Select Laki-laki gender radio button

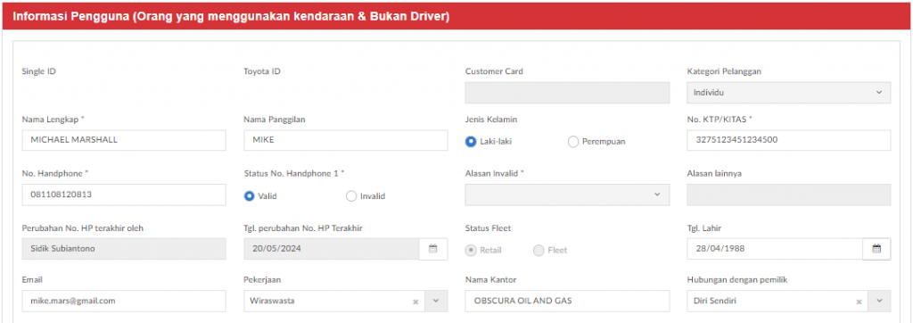(x=471, y=142)
